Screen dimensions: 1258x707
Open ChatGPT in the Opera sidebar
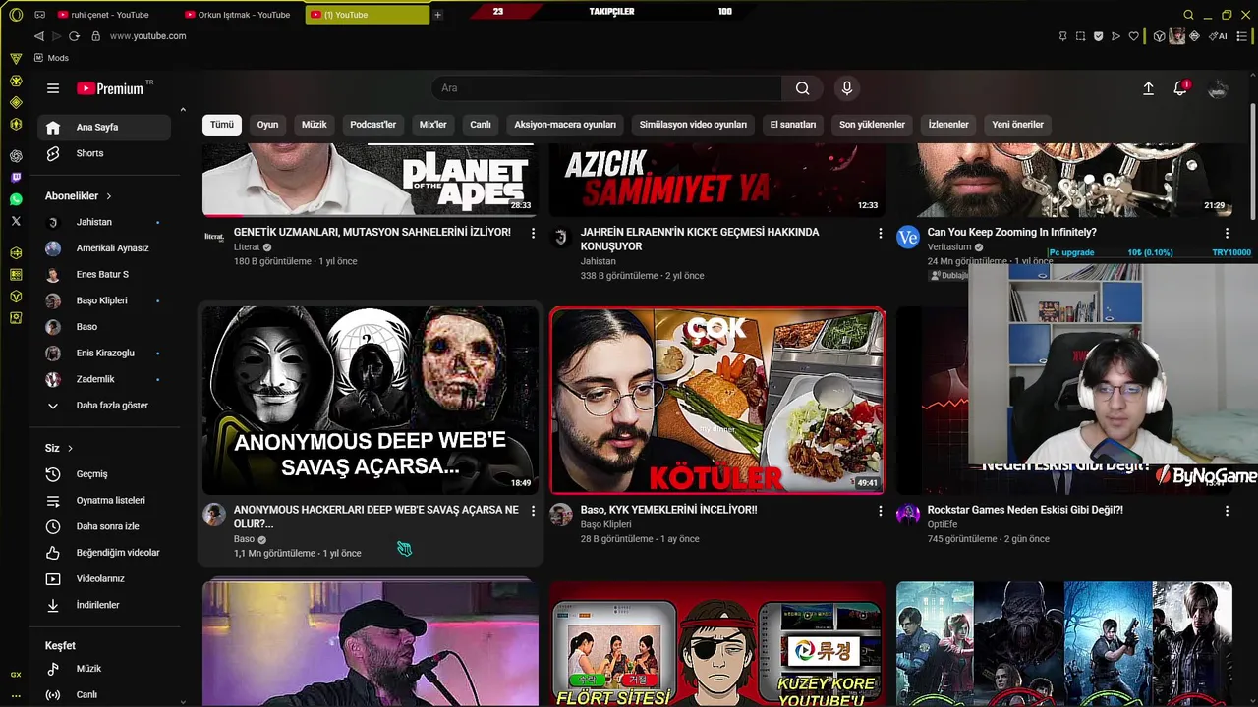click(x=16, y=155)
